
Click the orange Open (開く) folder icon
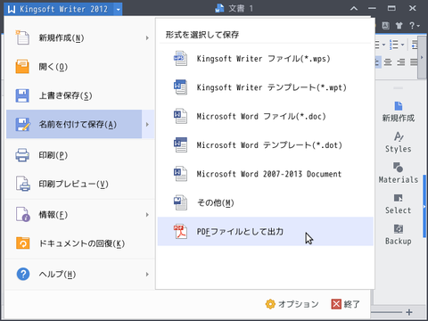pyautogui.click(x=22, y=67)
